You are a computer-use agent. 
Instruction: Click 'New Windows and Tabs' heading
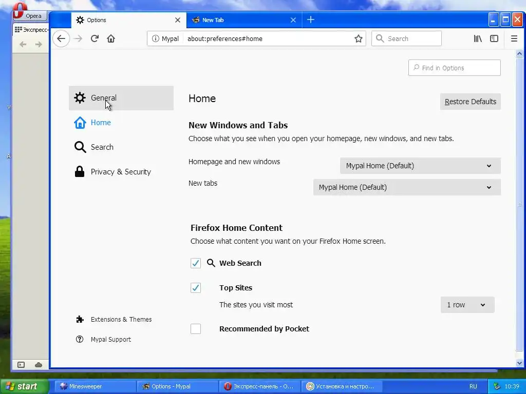point(238,125)
